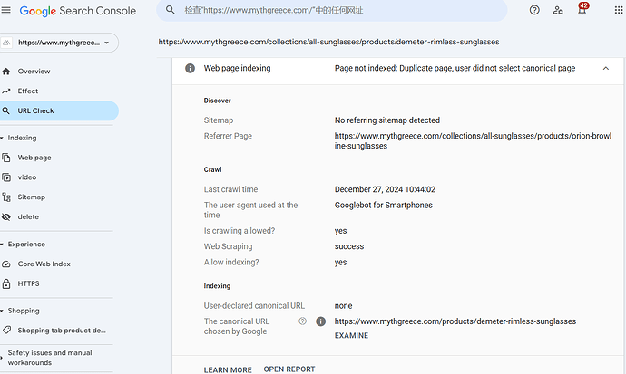Open the Sitemap report

(x=32, y=197)
